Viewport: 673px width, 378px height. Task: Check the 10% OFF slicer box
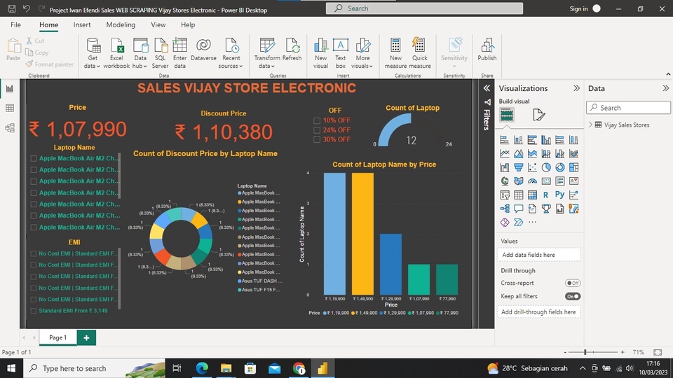point(317,120)
